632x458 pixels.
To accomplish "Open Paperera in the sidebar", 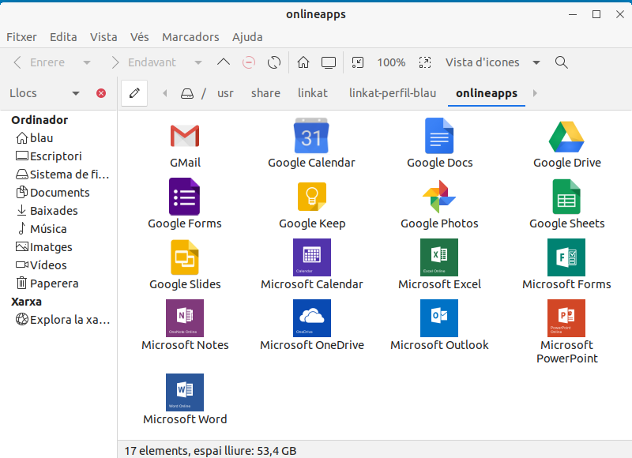I will [54, 283].
